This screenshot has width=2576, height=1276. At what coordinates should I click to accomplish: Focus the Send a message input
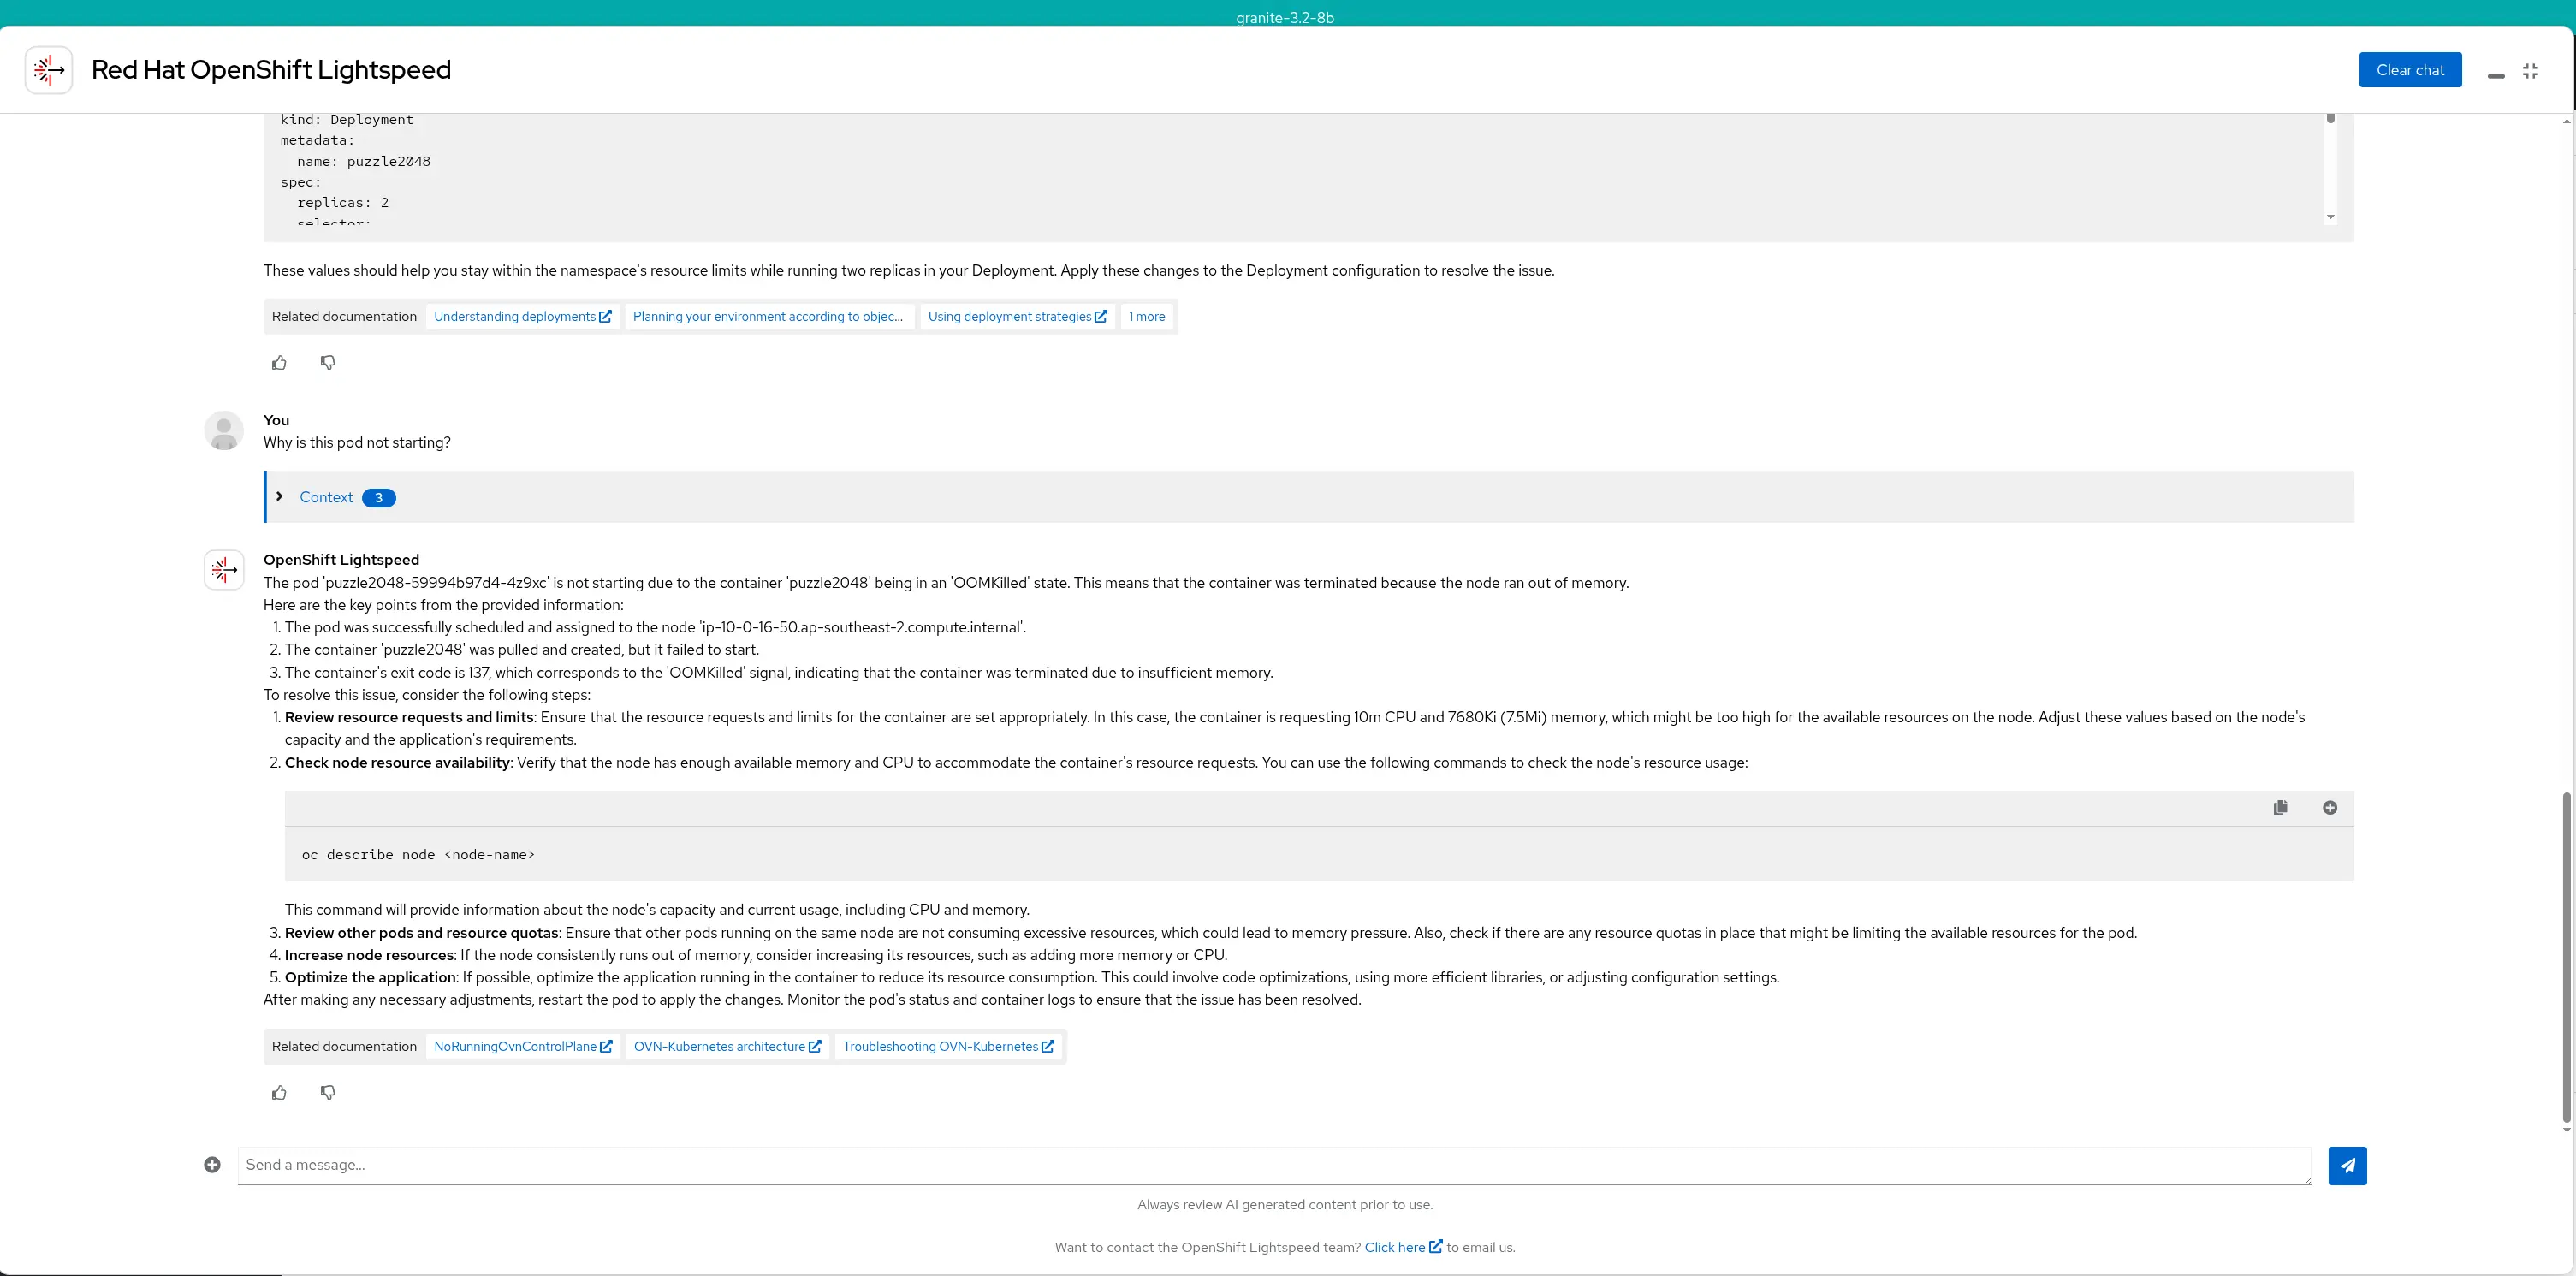tap(1274, 1165)
